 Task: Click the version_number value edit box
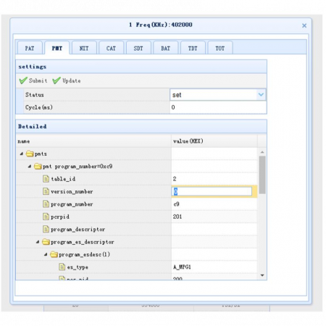(212, 191)
